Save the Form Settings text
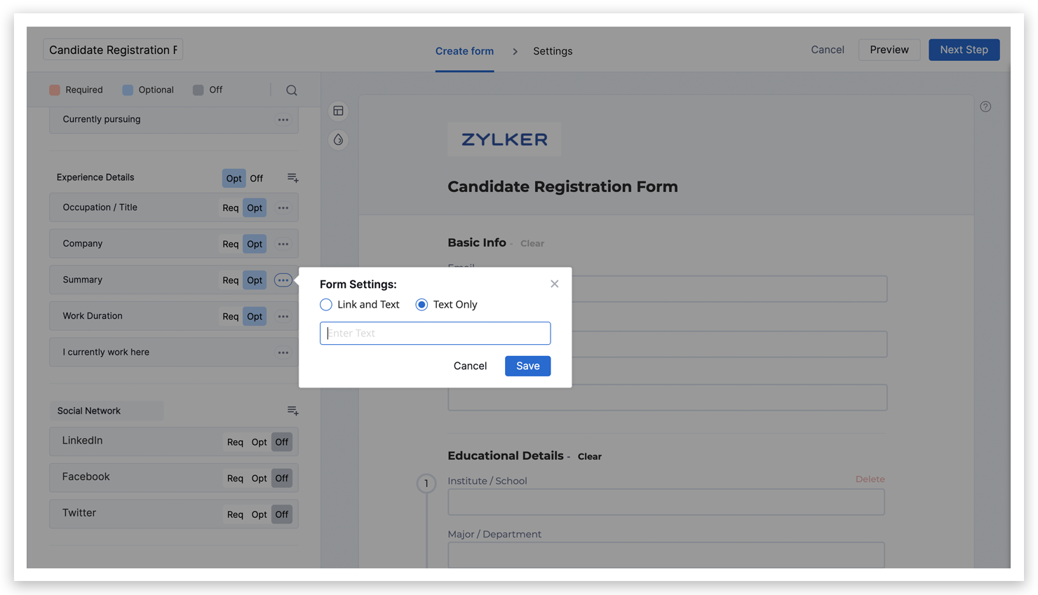The height and width of the screenshot is (595, 1038). (527, 366)
